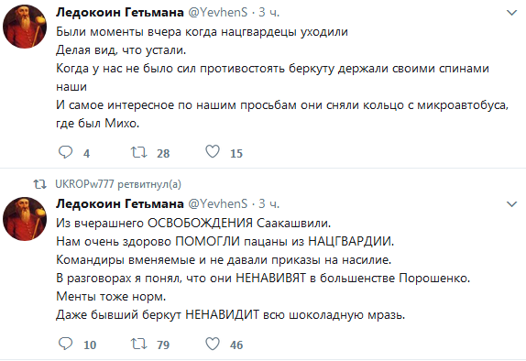The height and width of the screenshot is (361, 526).
Task: Open first tweet's '3 ч.' timestamp
Action: (x=268, y=13)
